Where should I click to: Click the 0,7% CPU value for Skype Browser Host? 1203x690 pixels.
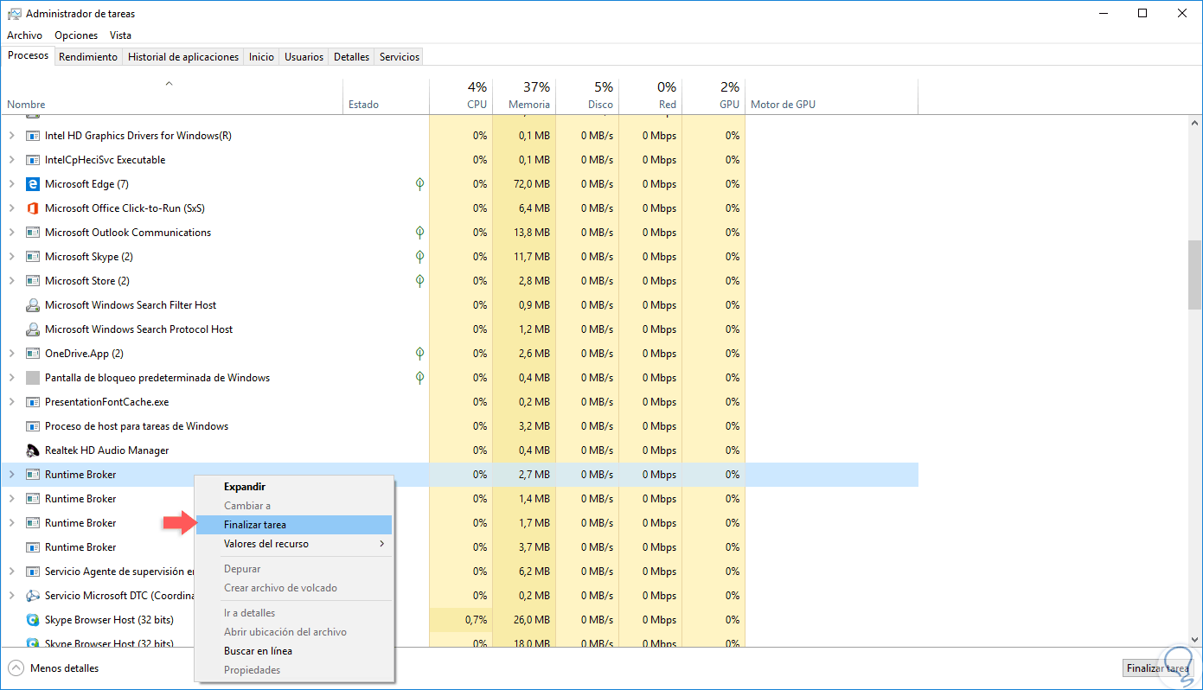tap(476, 620)
